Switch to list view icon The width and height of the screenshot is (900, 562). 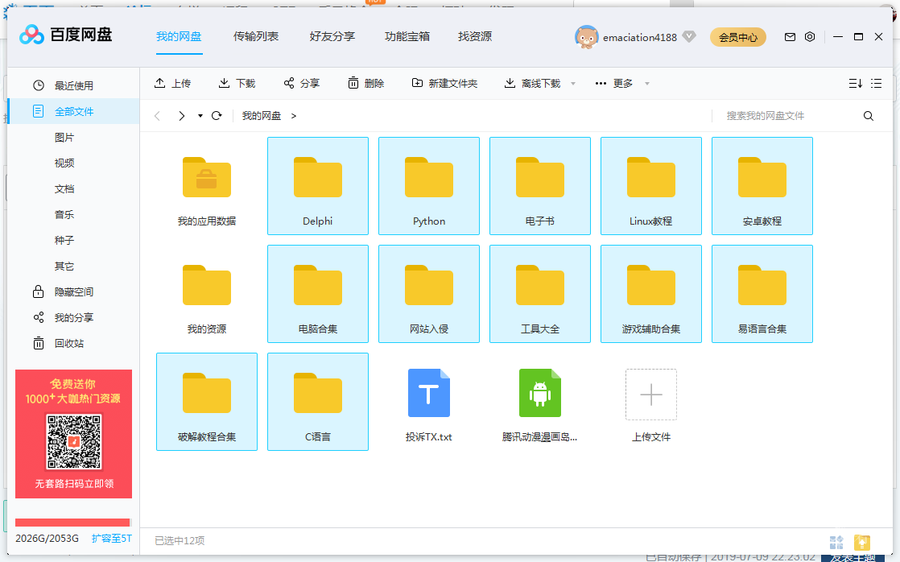[876, 83]
